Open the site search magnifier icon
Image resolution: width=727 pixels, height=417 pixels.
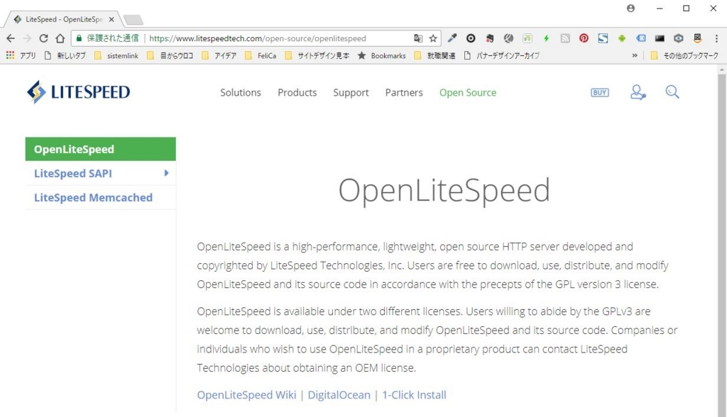672,91
